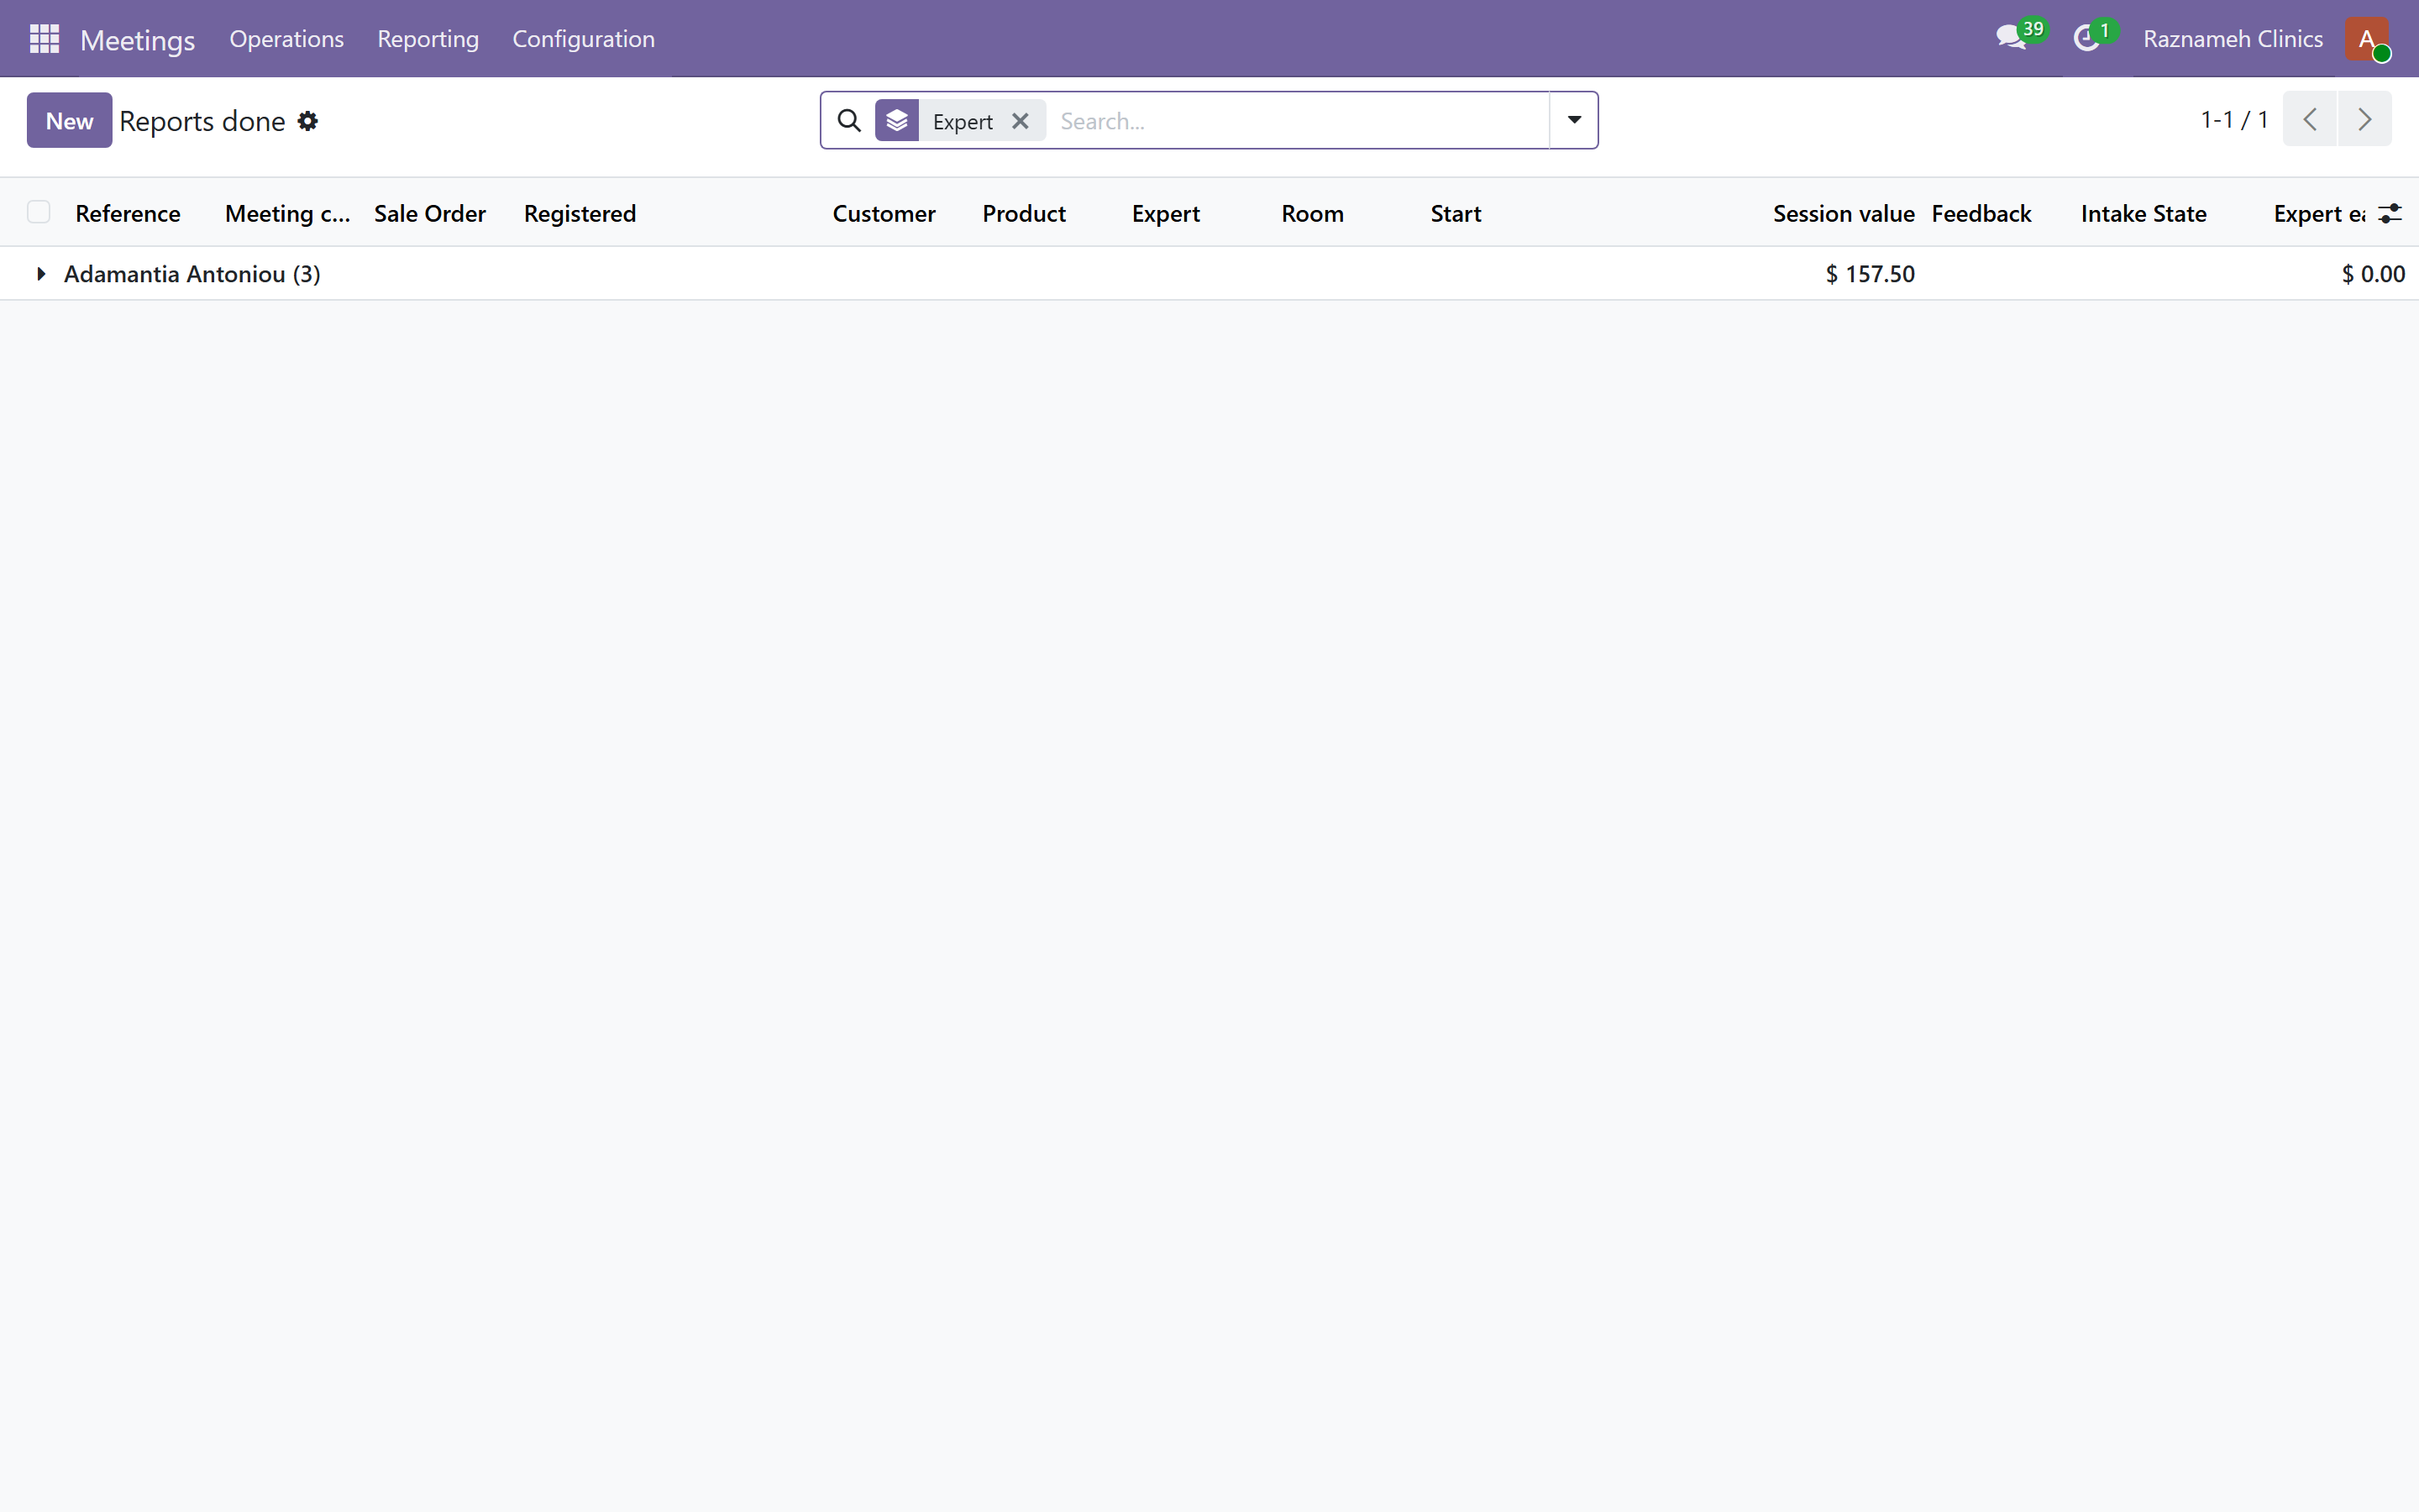This screenshot has height=1512, width=2419.
Task: Sort by Meeting c... column header
Action: tap(288, 213)
